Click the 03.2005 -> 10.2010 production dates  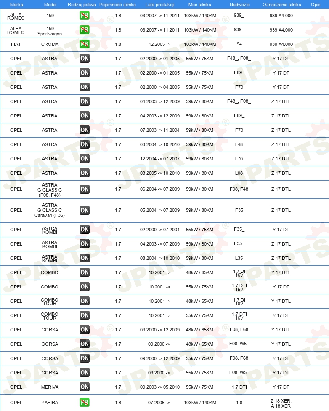160,173
